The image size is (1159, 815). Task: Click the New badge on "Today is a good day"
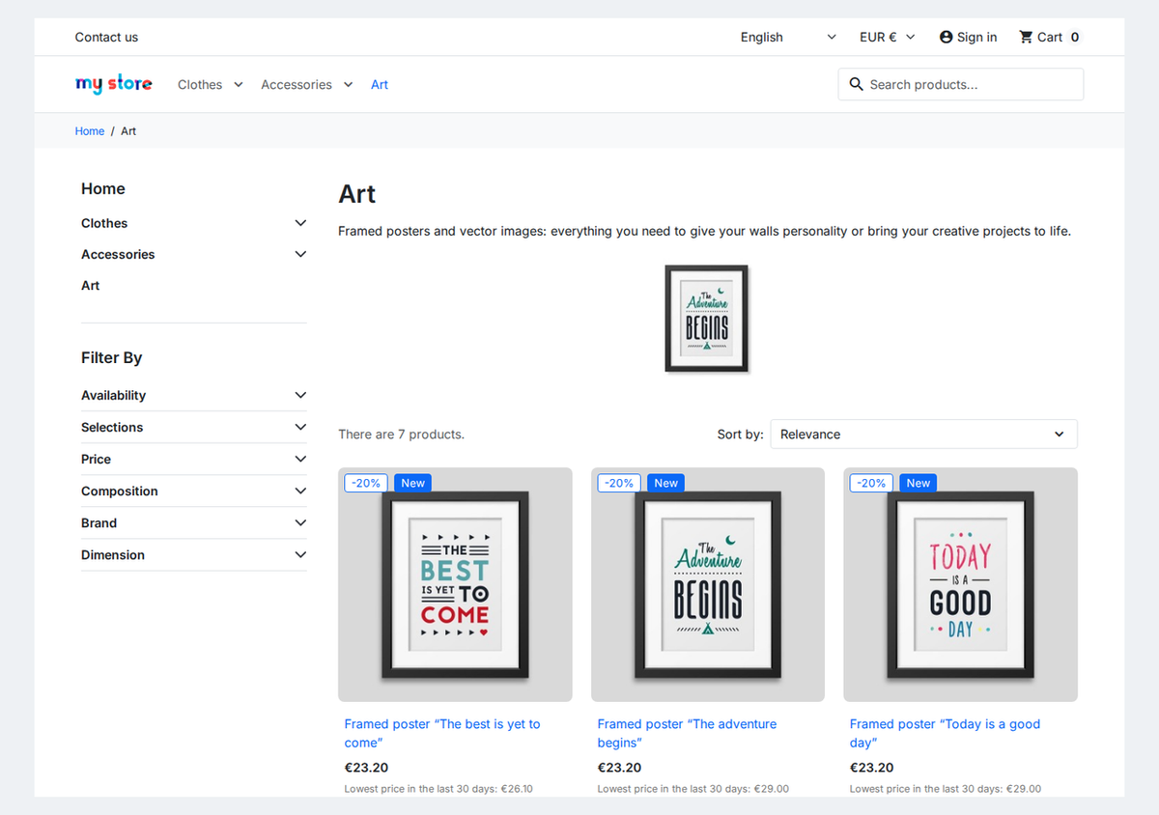pos(919,483)
